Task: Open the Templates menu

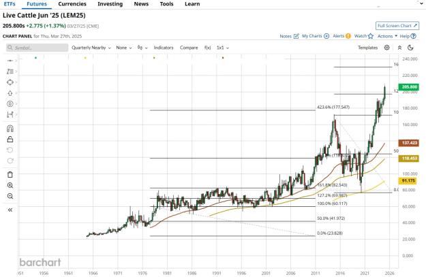Action: (367, 48)
